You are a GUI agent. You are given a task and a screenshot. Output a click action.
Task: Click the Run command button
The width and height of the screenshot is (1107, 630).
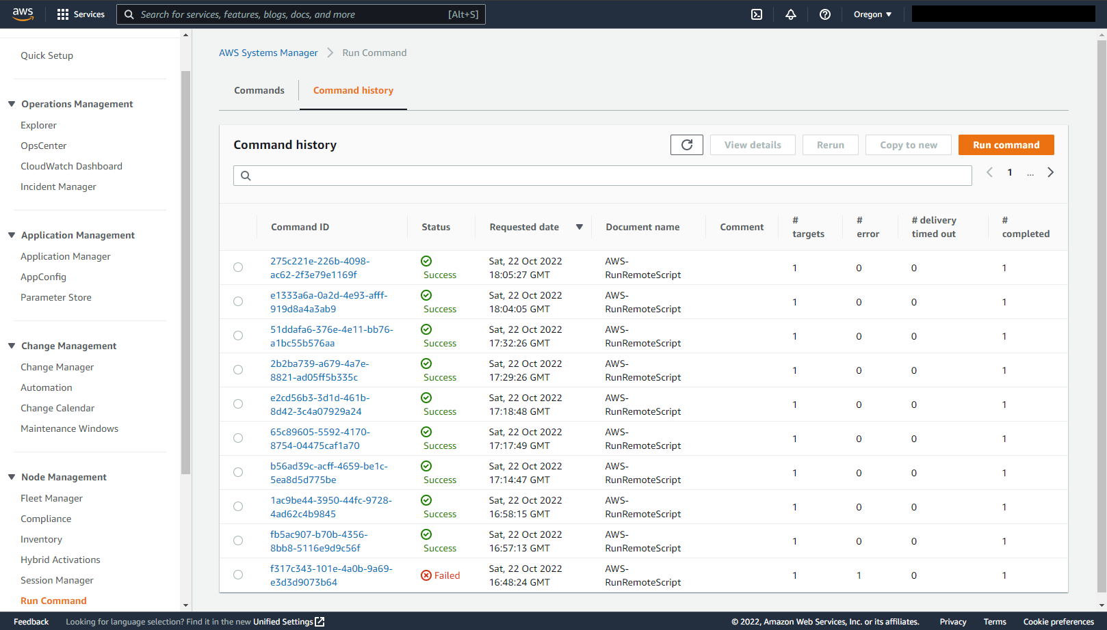click(x=1006, y=145)
